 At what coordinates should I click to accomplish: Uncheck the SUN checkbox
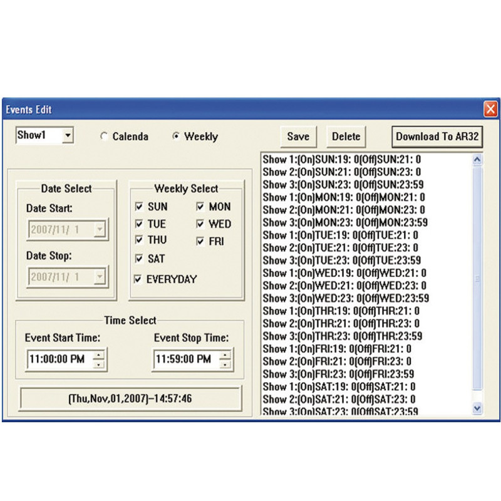click(139, 207)
